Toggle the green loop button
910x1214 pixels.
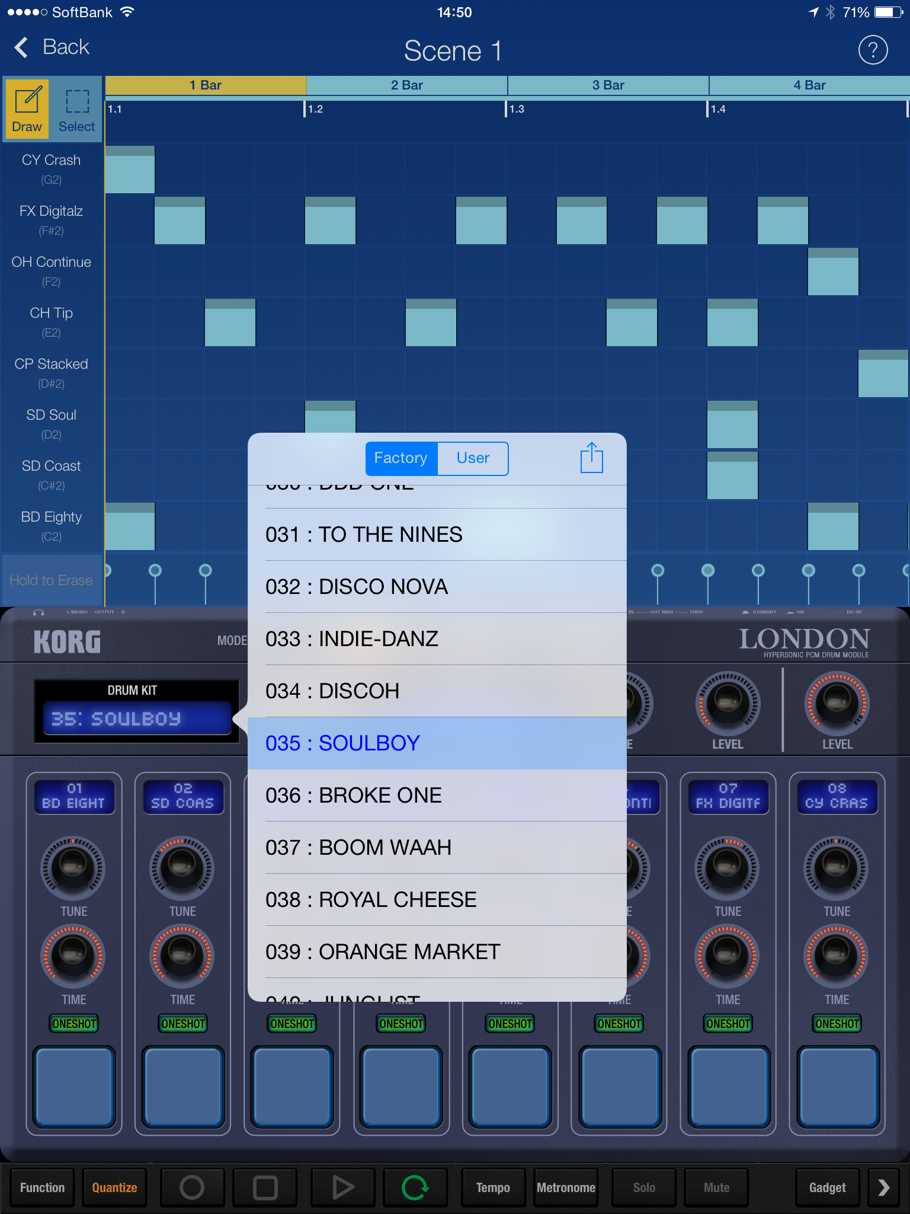[415, 1187]
